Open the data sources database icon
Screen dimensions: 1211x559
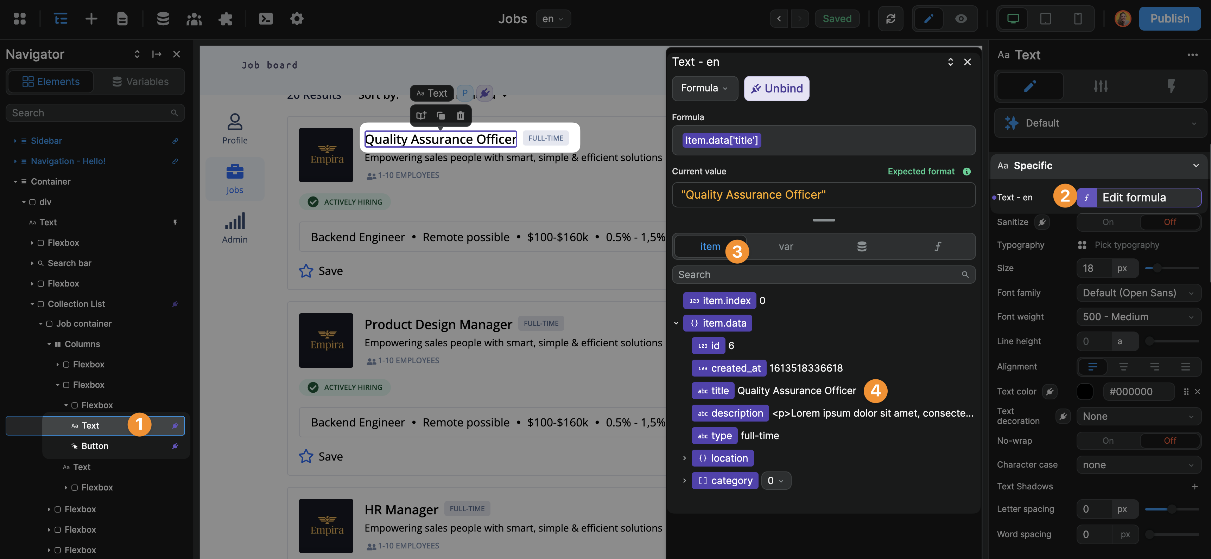163,19
